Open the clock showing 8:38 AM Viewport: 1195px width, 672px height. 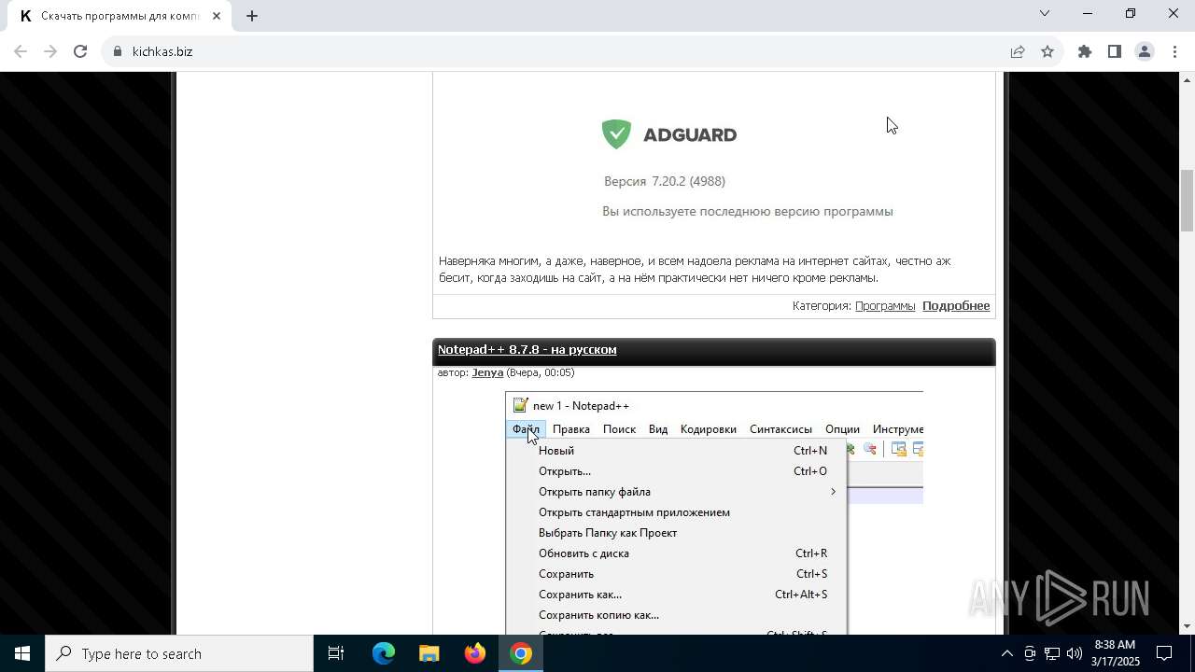coord(1116,653)
